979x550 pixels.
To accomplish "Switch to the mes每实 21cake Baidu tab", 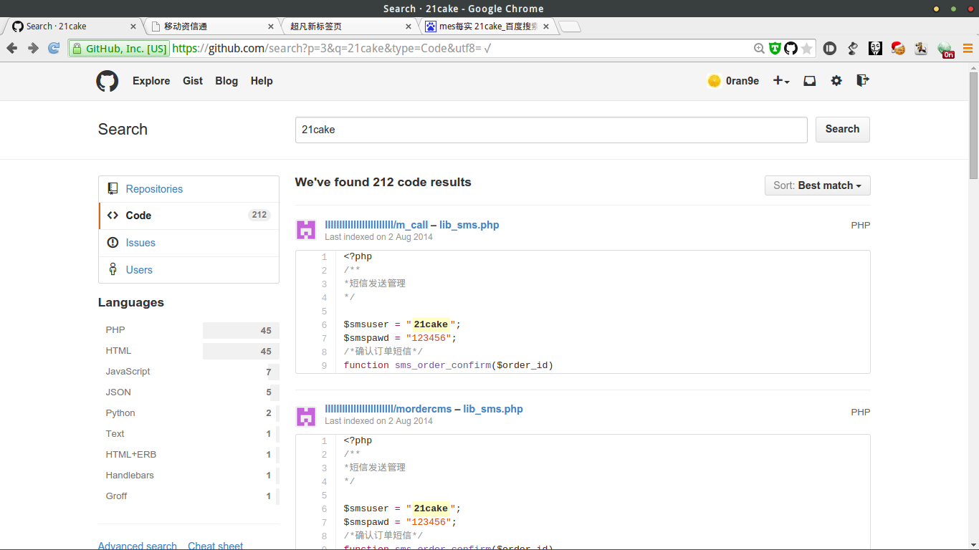I will pos(487,26).
